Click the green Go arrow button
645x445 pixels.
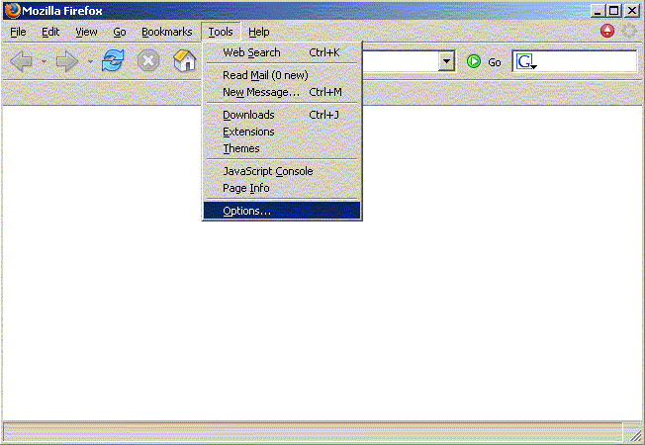pos(474,61)
